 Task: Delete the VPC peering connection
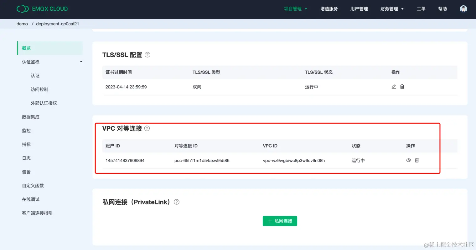pos(416,160)
